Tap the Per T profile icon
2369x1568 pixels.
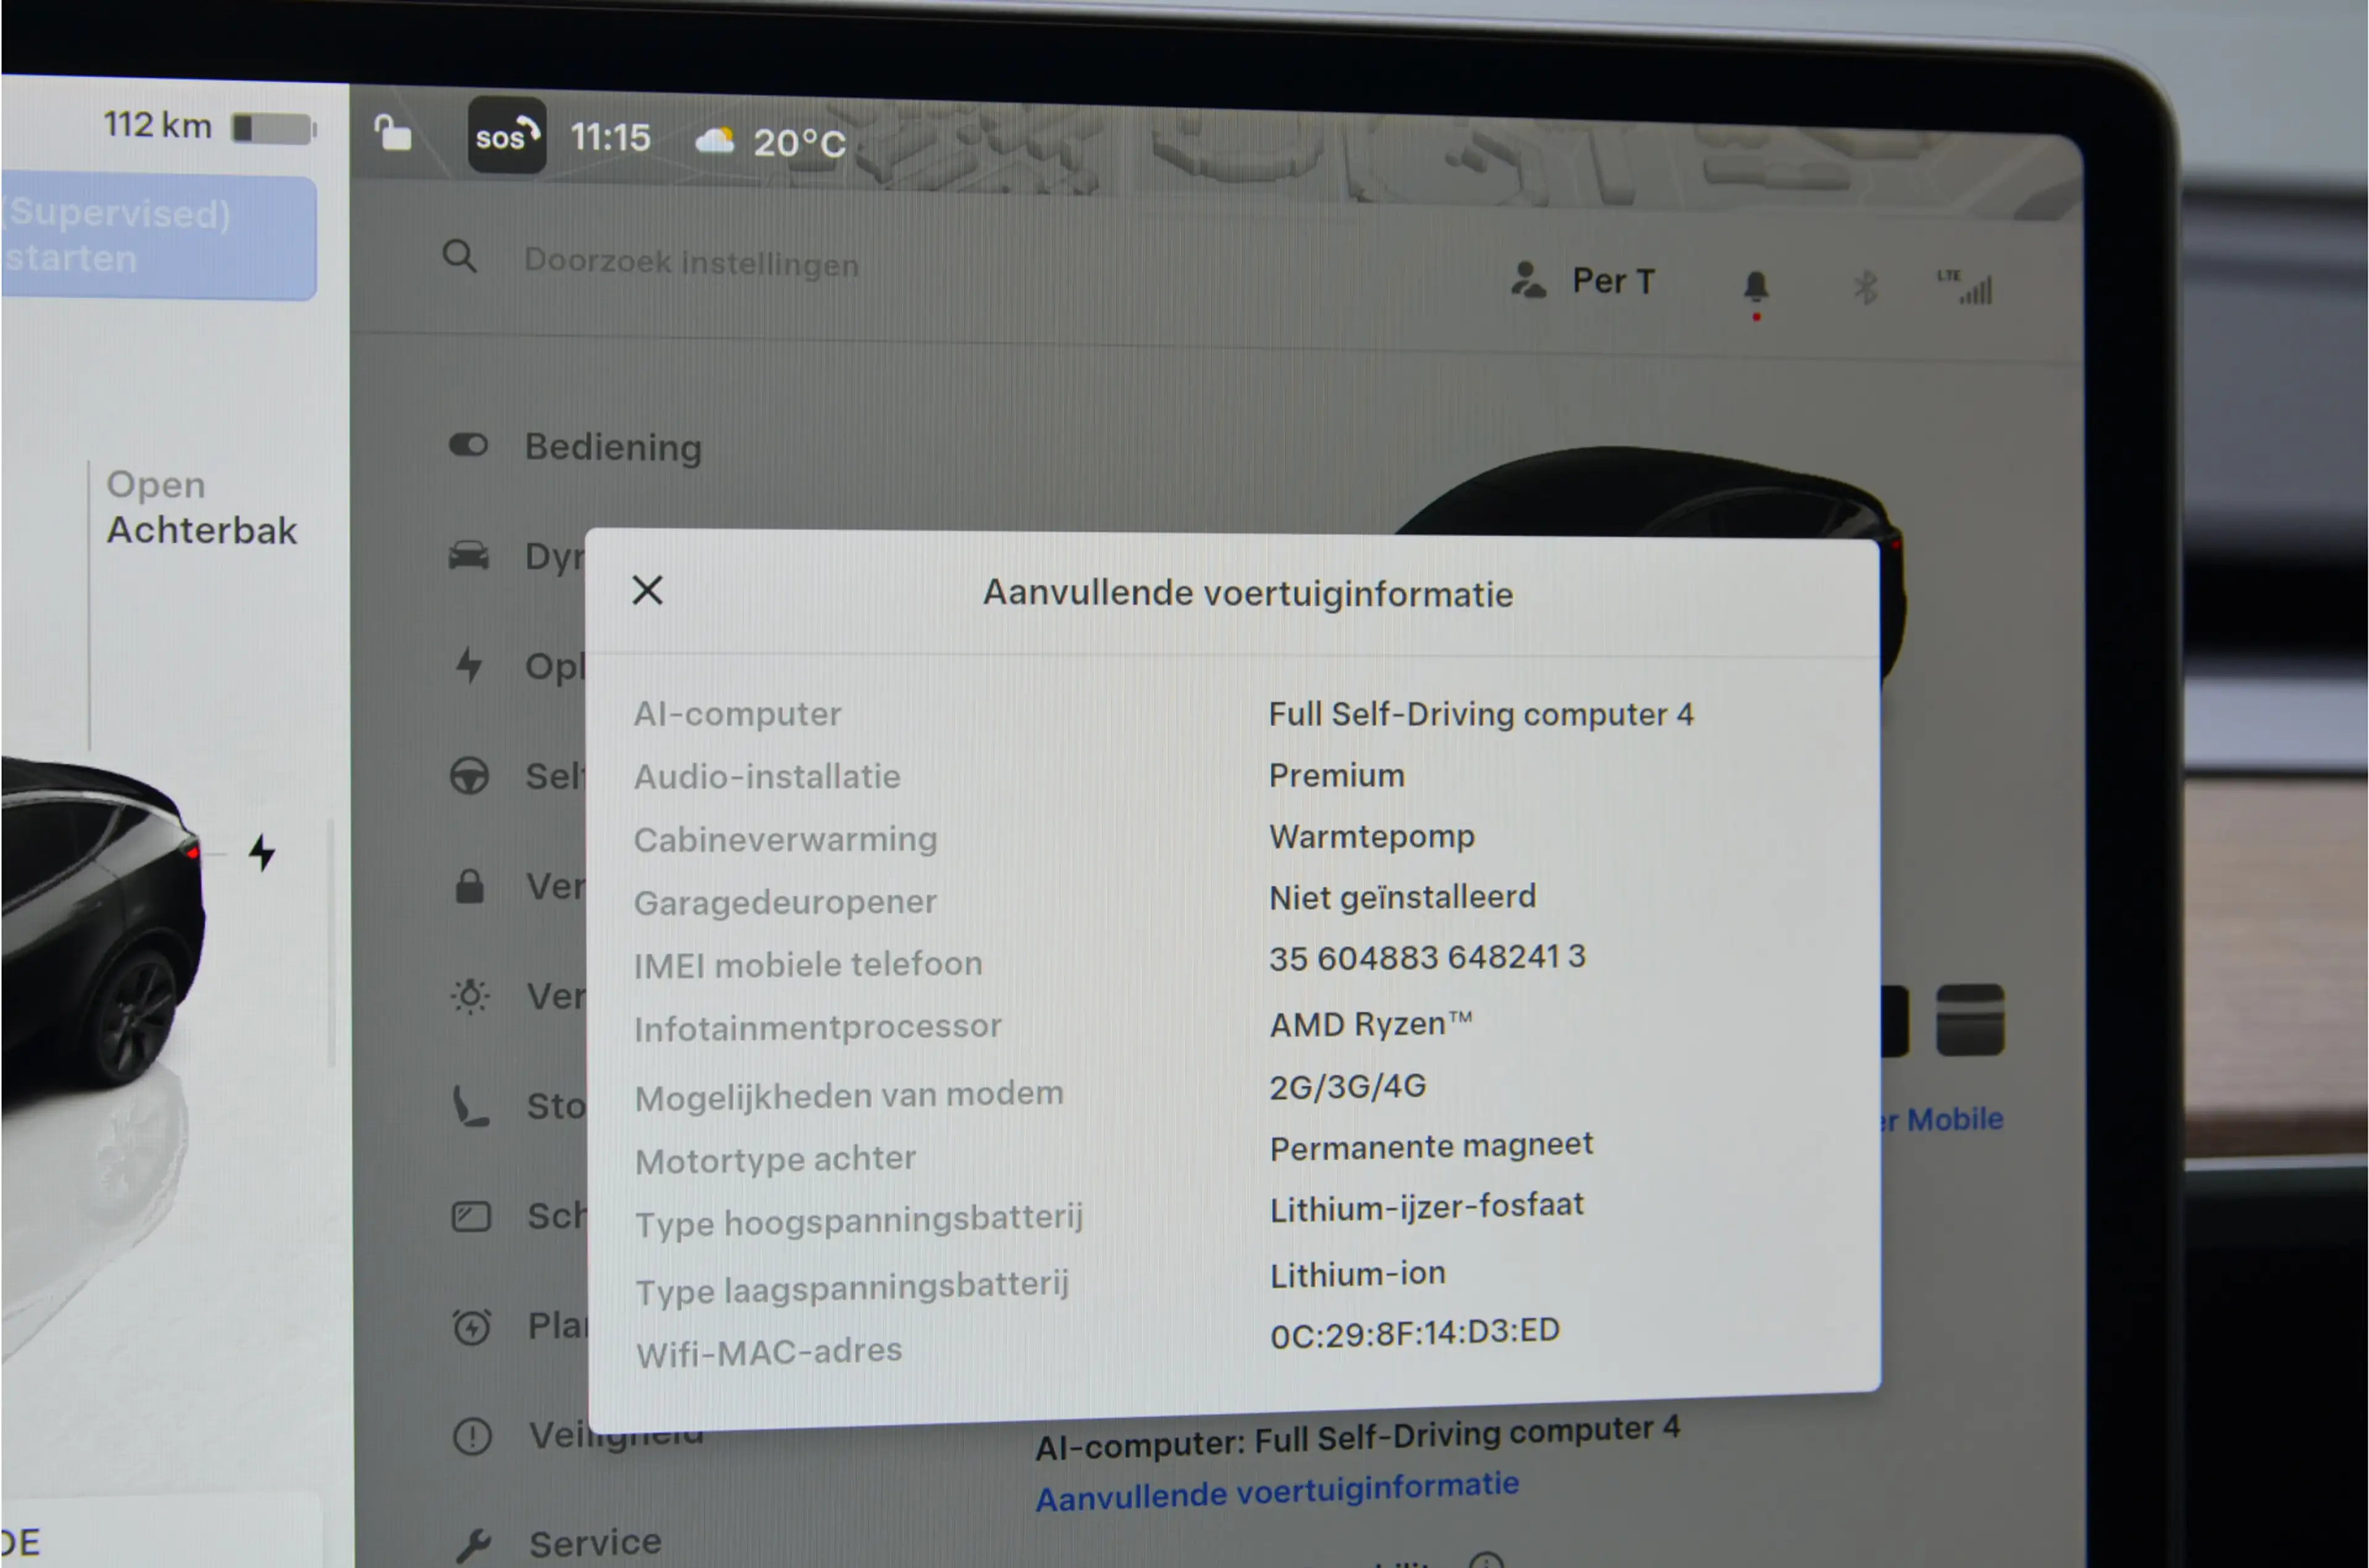[1528, 281]
